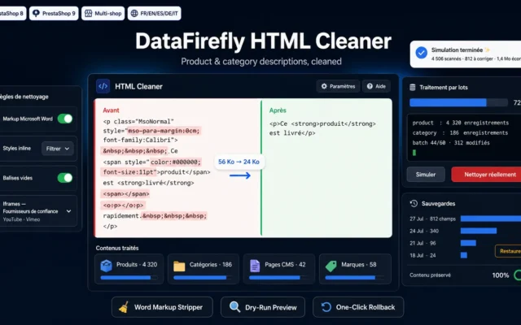Open the Styles inline Filtrer dropdown
521x325 pixels.
tap(58, 149)
